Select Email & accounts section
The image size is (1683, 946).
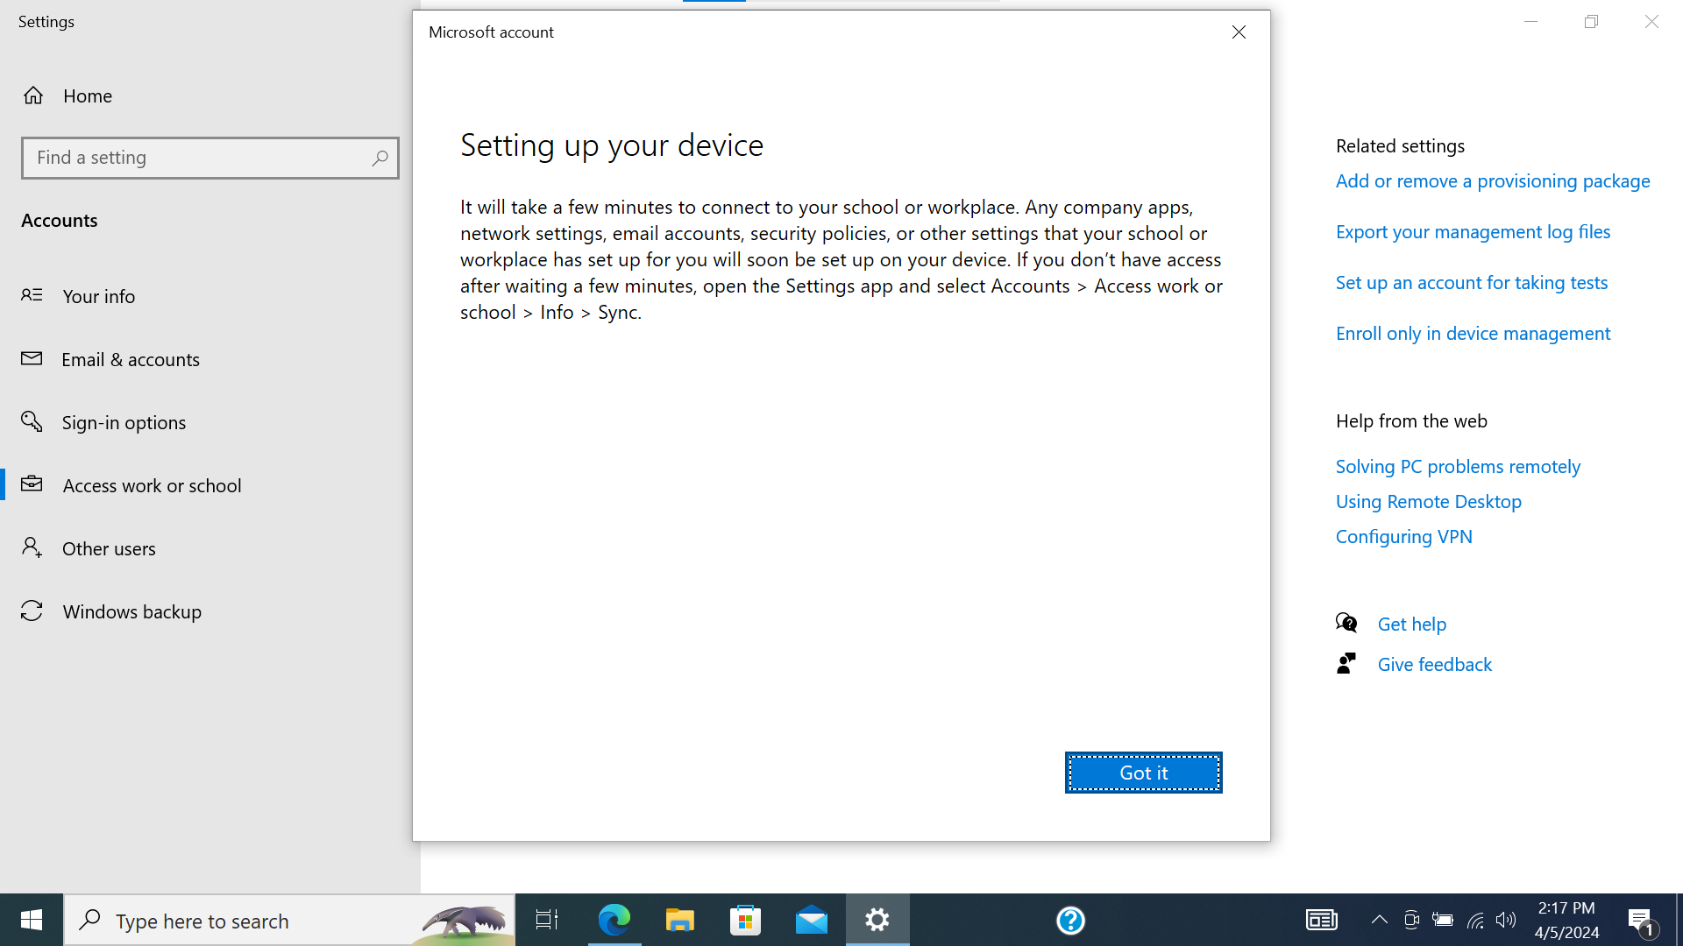pyautogui.click(x=131, y=359)
